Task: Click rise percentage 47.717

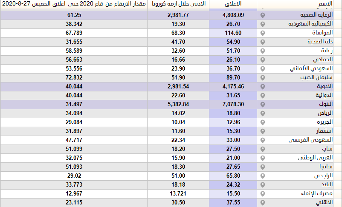Action: pos(74,140)
